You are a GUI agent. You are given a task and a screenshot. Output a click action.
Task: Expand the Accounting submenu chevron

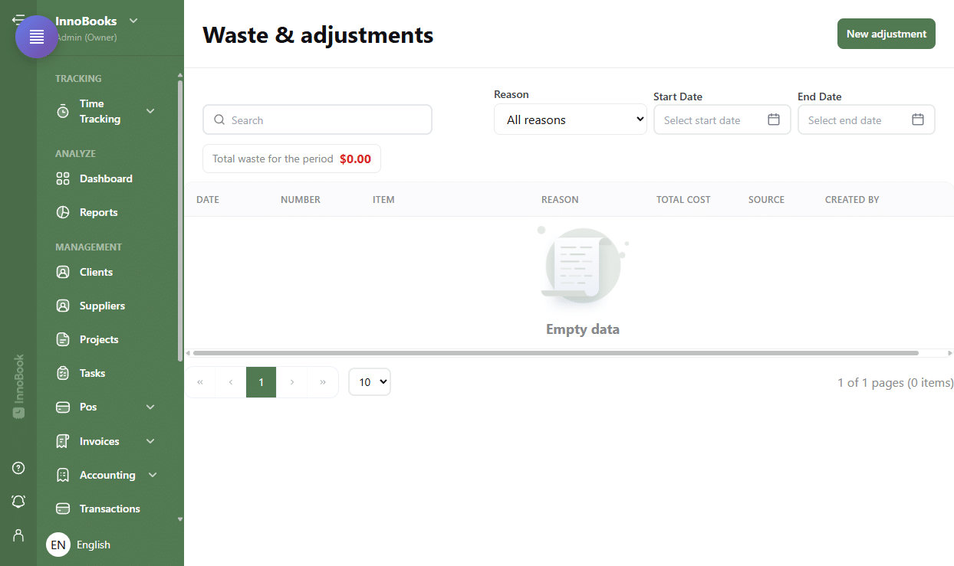153,475
